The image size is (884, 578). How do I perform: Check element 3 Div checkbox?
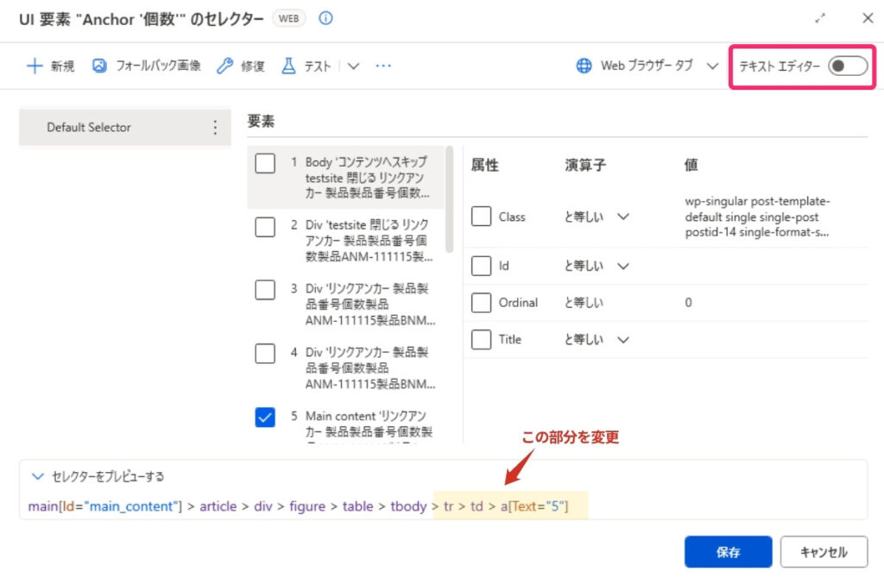(x=265, y=290)
